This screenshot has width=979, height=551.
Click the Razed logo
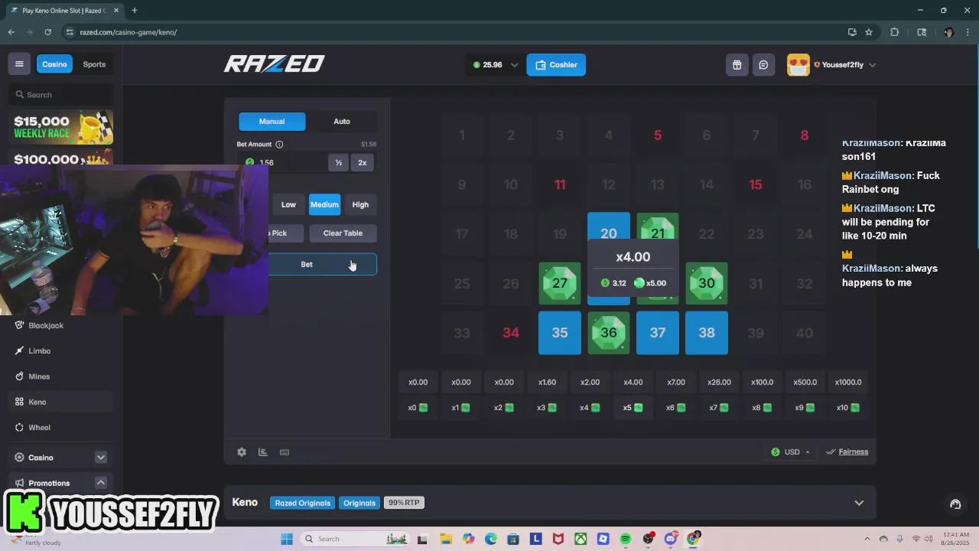click(x=274, y=64)
